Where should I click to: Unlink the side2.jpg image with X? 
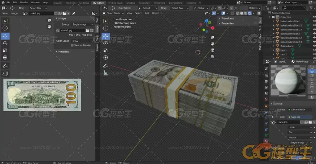coord(68,13)
